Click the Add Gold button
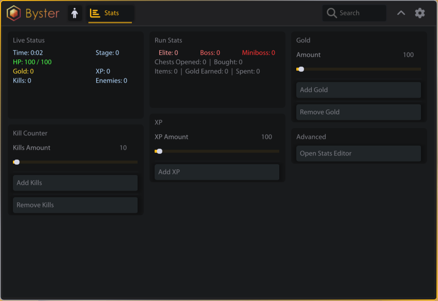 [x=358, y=90]
